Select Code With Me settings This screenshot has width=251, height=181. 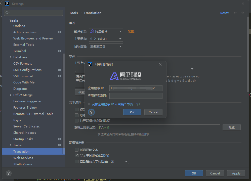(x=24, y=82)
